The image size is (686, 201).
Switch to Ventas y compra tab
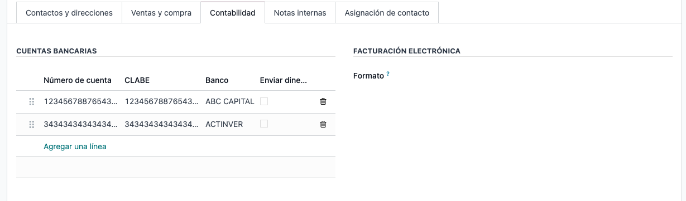(x=161, y=13)
